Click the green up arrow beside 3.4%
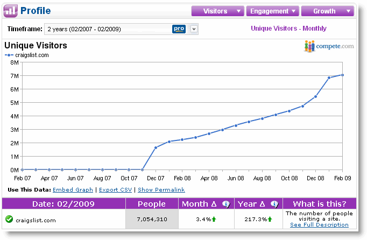The image size is (367, 240). tap(214, 219)
